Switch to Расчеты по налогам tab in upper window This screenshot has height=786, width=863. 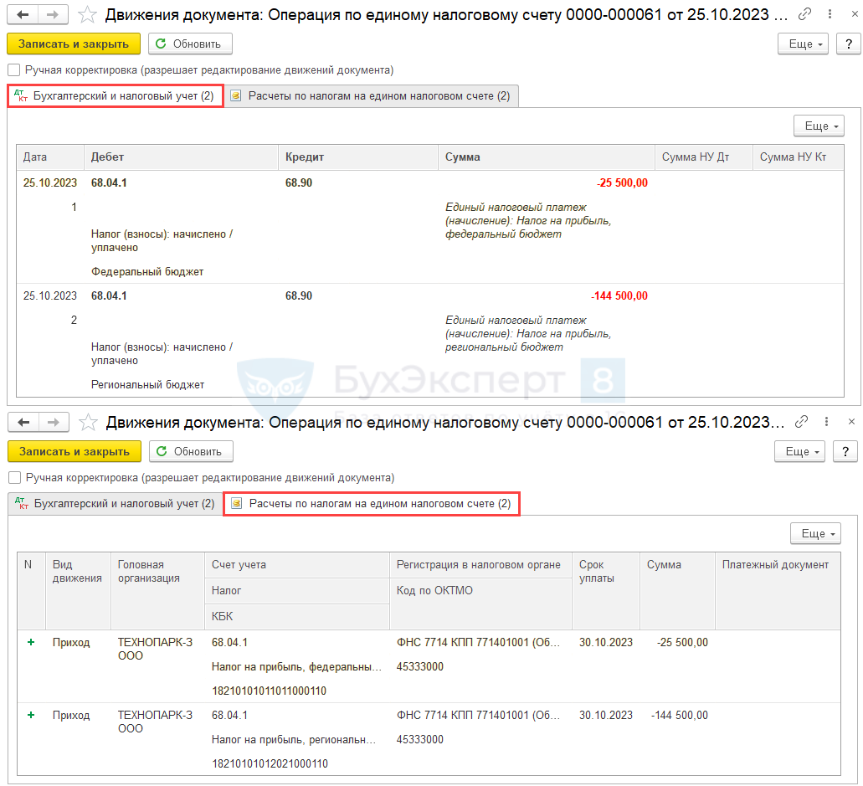[371, 96]
